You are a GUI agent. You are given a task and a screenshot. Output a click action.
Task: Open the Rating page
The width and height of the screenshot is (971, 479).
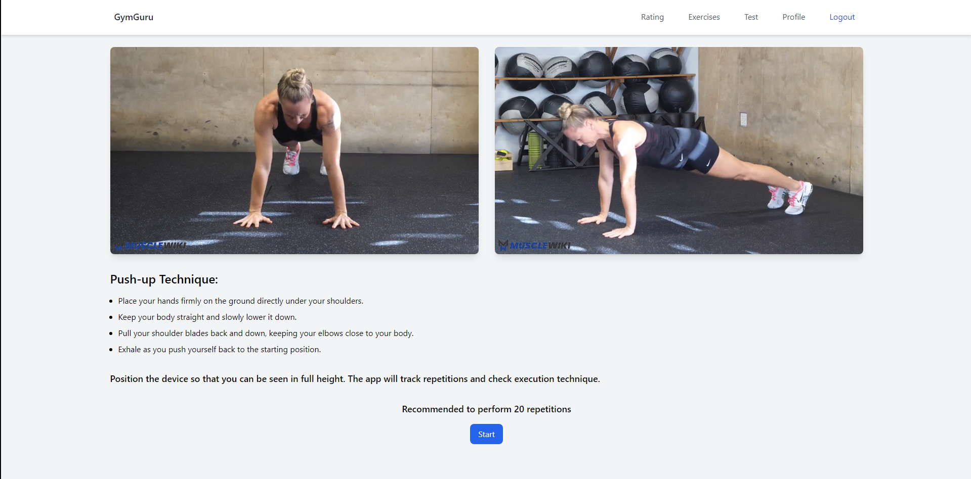(652, 17)
